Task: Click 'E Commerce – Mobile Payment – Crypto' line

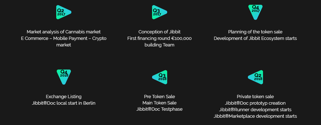Action: point(64,38)
